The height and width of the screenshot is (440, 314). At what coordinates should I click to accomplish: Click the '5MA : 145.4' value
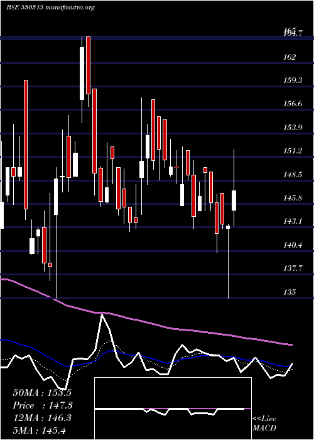[39, 430]
